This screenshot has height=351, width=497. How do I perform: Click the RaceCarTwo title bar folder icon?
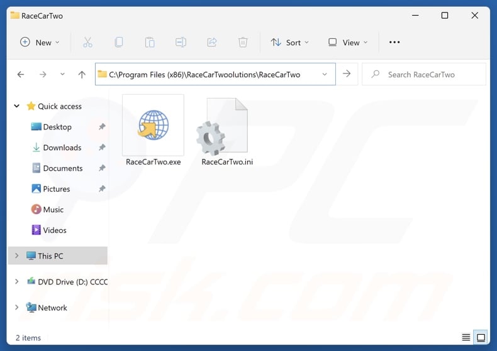coord(14,15)
